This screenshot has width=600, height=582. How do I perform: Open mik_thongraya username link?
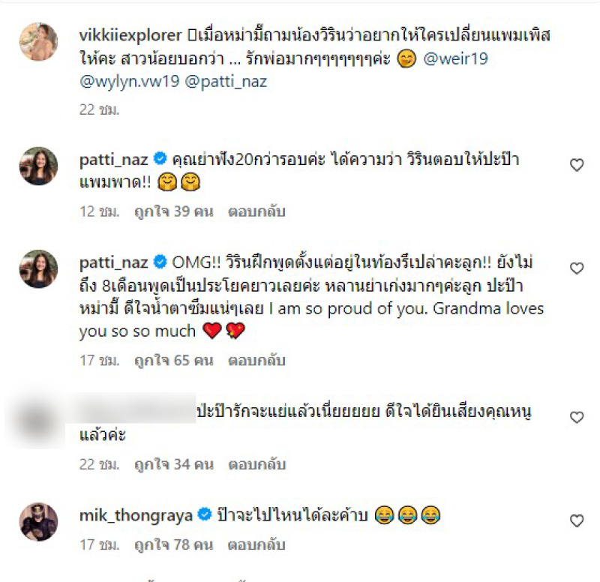click(x=136, y=516)
